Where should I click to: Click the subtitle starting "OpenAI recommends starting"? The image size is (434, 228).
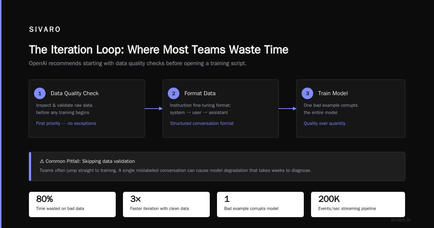138,63
